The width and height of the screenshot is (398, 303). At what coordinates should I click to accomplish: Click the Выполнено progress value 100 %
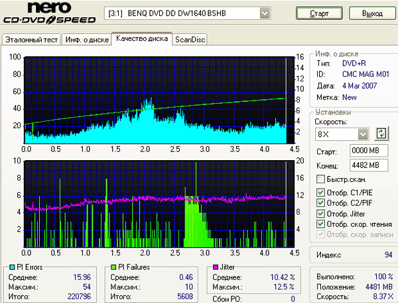tap(383, 277)
